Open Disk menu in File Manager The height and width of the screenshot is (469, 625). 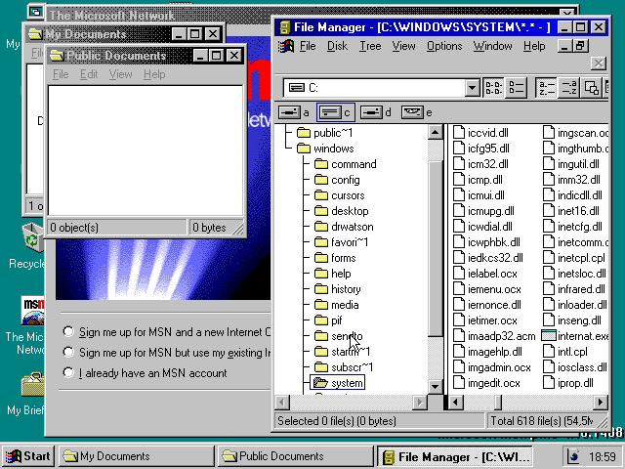337,46
